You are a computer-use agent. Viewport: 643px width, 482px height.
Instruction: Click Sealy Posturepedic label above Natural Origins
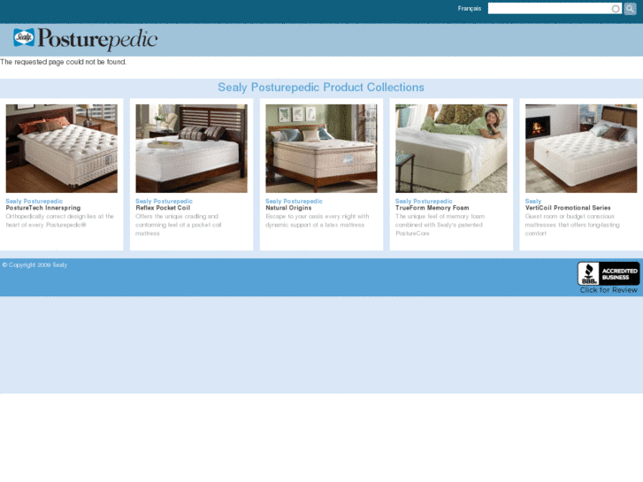tap(294, 202)
